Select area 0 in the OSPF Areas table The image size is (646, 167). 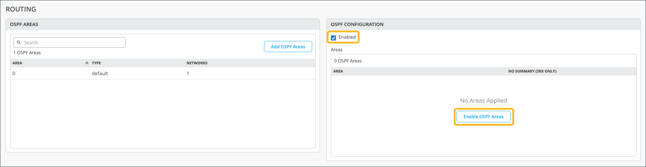coord(14,74)
